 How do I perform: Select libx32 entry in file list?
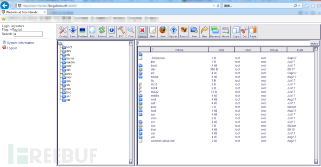(154, 92)
